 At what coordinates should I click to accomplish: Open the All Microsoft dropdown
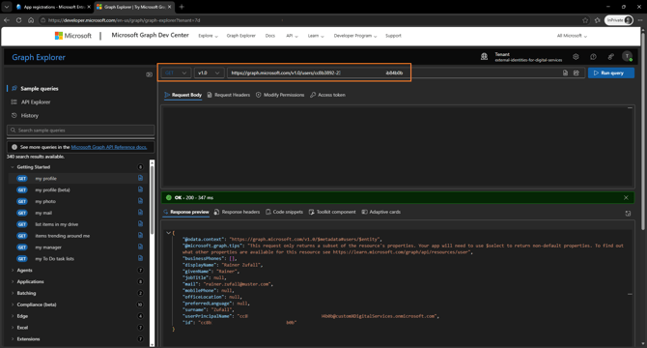click(572, 36)
